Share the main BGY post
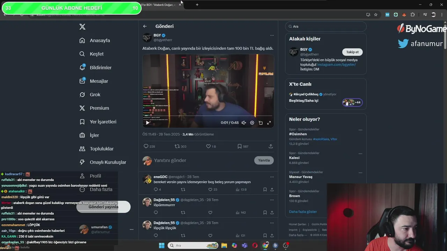The height and width of the screenshot is (251, 447). [271, 146]
